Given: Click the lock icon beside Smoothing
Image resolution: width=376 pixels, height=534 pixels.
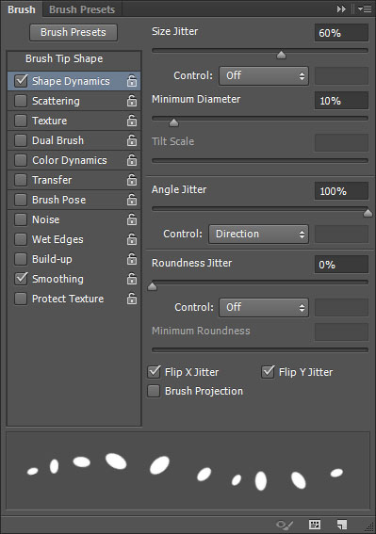Looking at the screenshot, I should point(132,279).
